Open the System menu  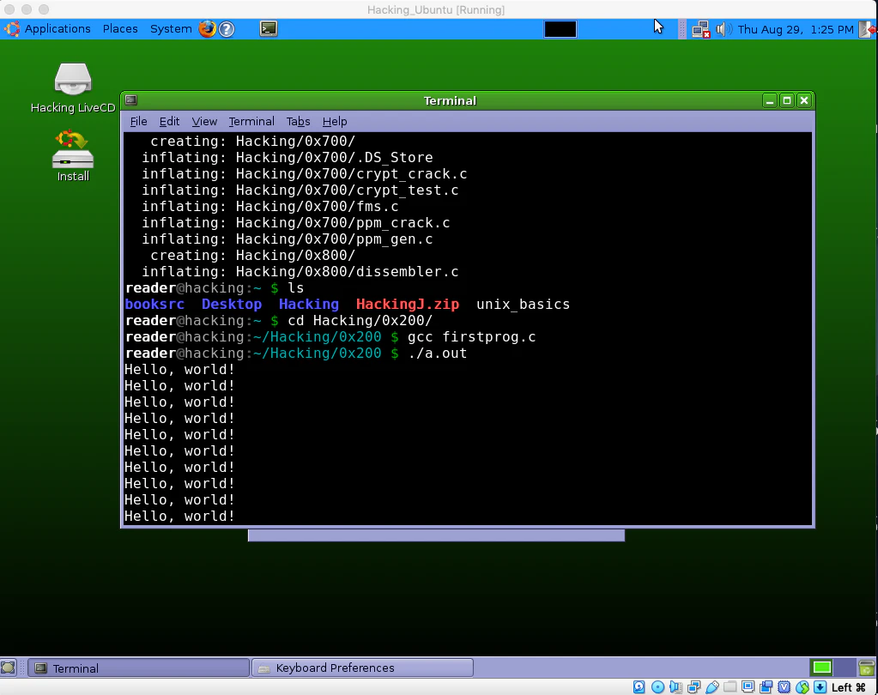click(x=171, y=28)
